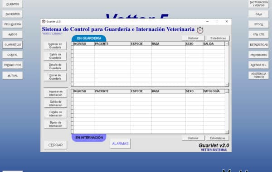Open Estadísticas below the internación table
Screen dimensions: 272x172
point(217,138)
